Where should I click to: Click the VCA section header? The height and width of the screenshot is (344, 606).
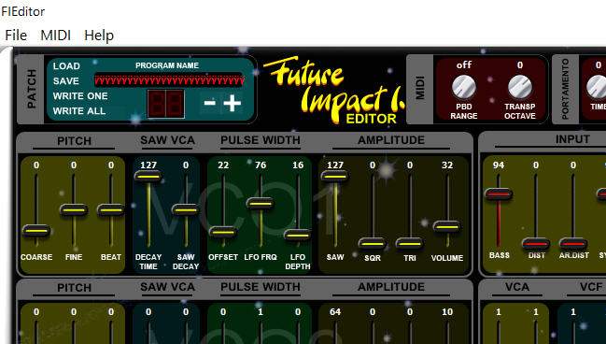coord(517,287)
